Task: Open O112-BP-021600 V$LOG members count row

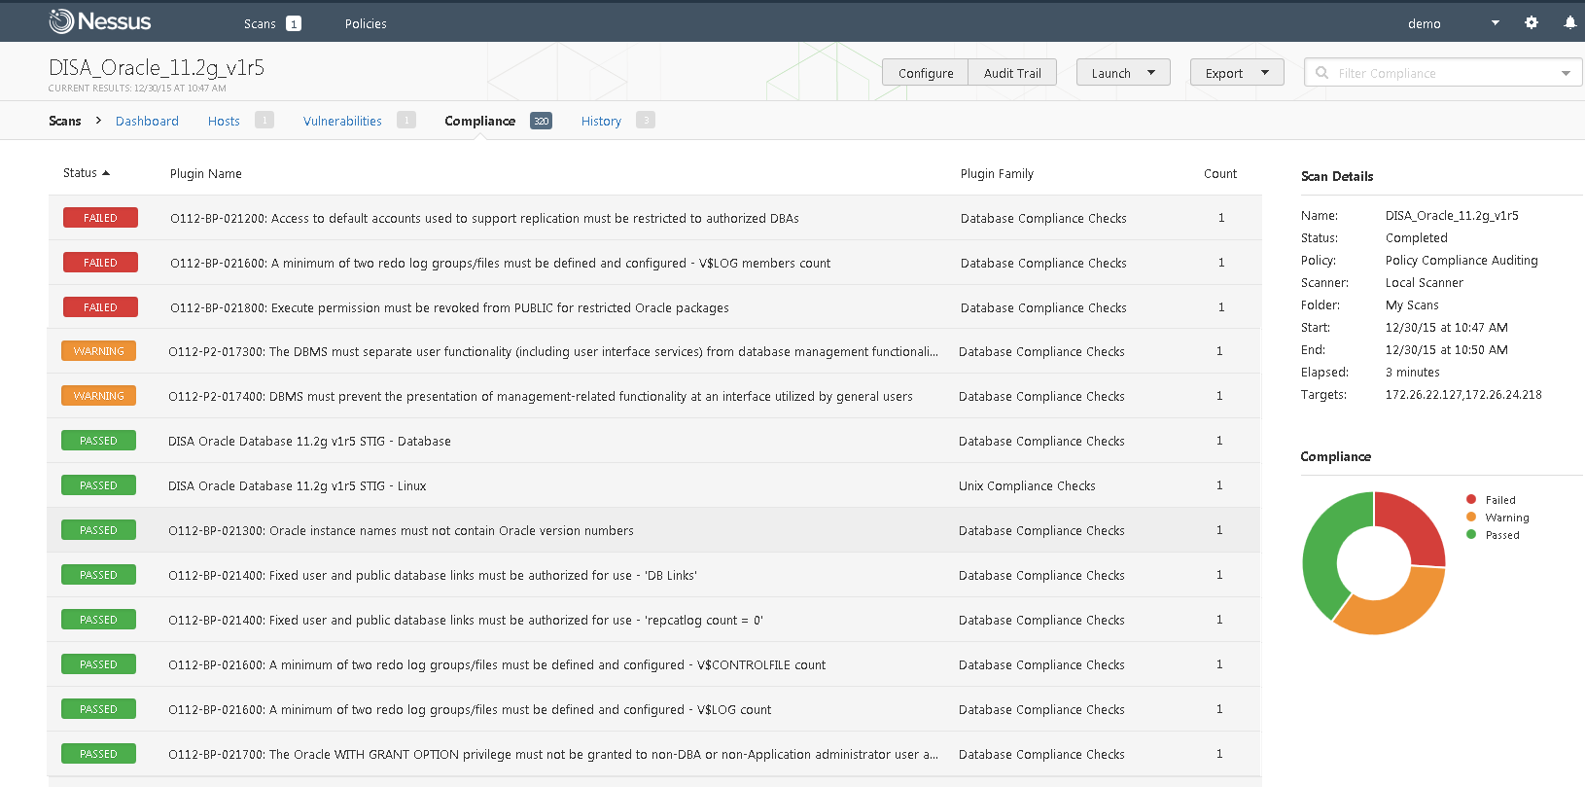Action: (x=654, y=263)
